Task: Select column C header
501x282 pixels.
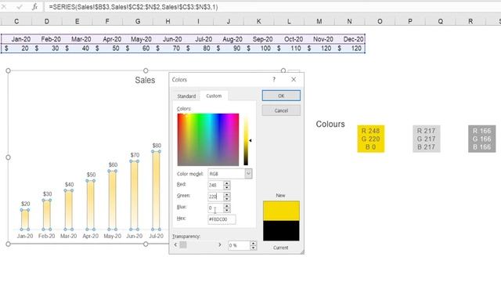Action: [16, 21]
